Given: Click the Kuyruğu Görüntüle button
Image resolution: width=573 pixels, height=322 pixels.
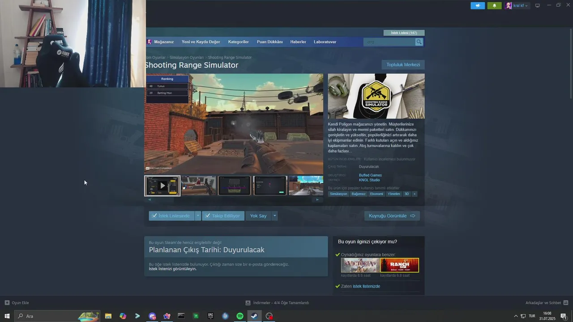Looking at the screenshot, I should (x=392, y=216).
